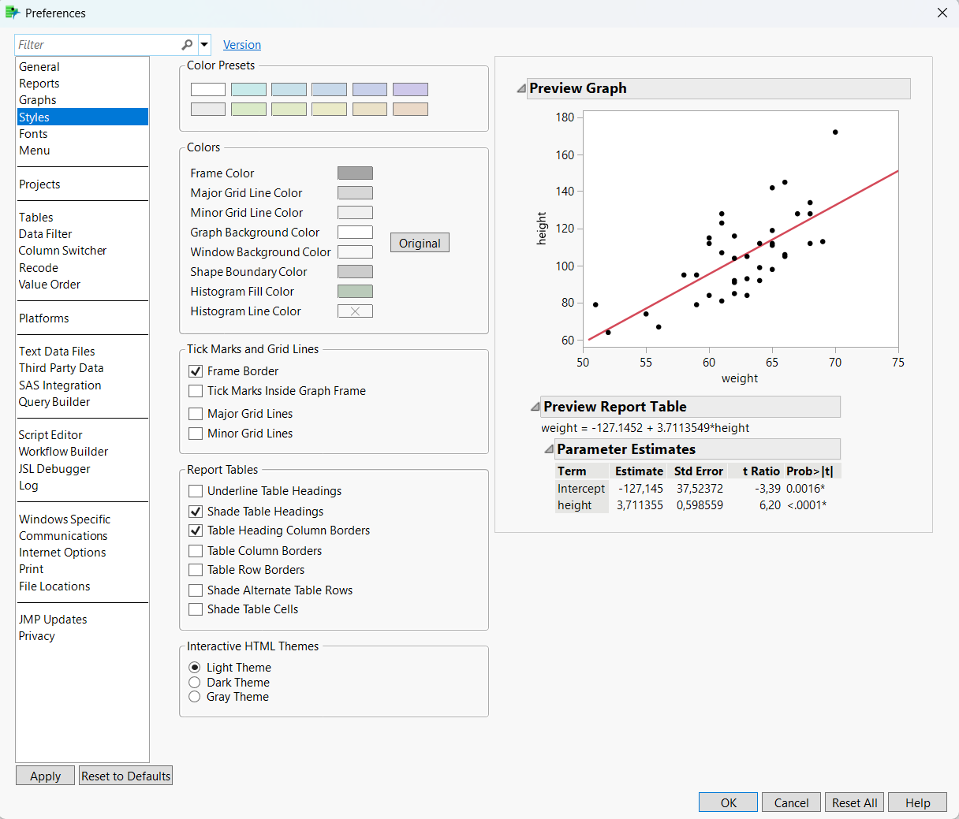Enable Shade Alternate Table Rows
This screenshot has width=959, height=819.
(x=194, y=590)
